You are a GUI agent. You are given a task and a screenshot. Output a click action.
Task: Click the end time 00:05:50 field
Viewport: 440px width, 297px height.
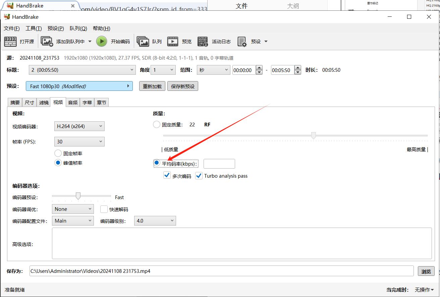pos(283,70)
